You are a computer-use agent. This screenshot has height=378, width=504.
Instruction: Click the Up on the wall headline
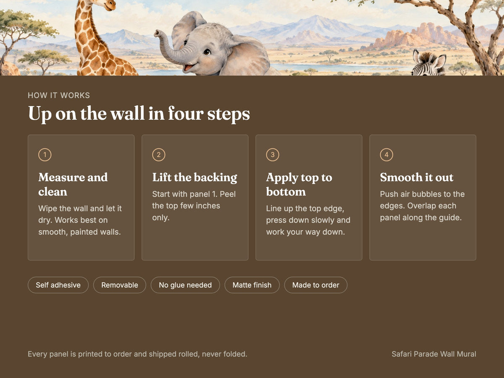pos(139,114)
